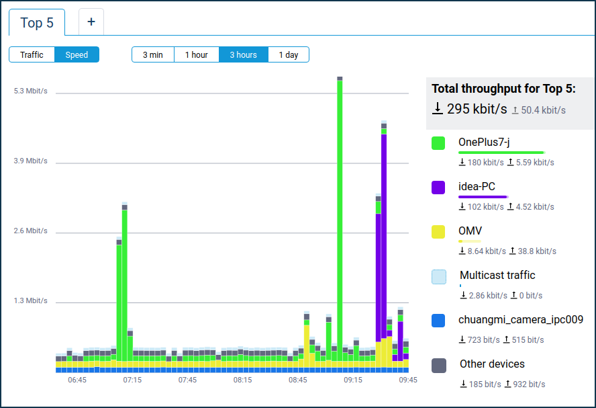Click Other devices upload 932 bit/s
596x408 pixels.
click(x=529, y=384)
